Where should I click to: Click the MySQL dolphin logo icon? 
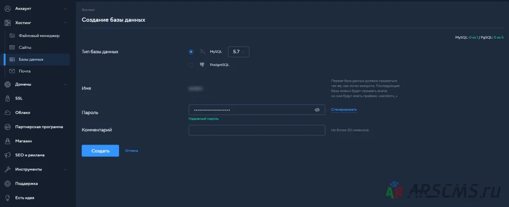click(203, 52)
